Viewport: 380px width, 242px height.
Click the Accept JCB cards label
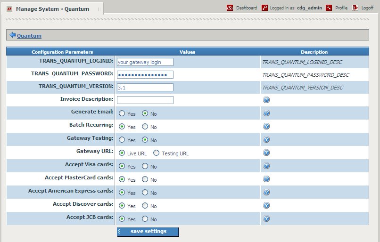click(90, 217)
